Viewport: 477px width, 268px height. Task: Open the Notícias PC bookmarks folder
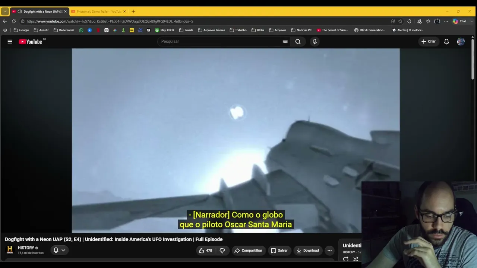click(301, 30)
